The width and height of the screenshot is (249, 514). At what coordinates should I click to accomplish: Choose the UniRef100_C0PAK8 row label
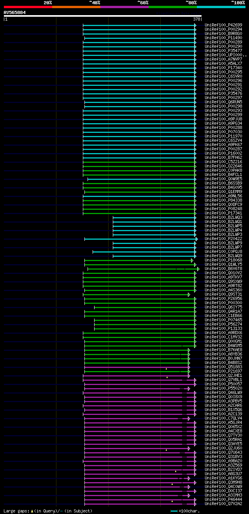pos(223,170)
